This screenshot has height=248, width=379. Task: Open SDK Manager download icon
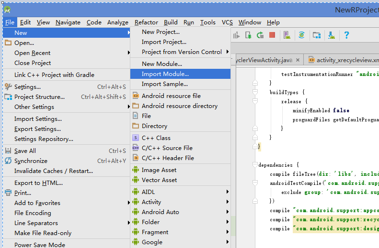(x=331, y=35)
